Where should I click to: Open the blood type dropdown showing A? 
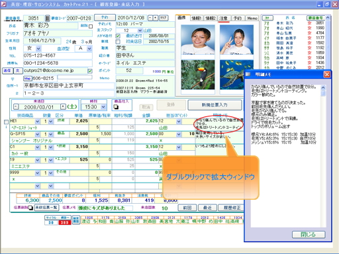(89, 48)
